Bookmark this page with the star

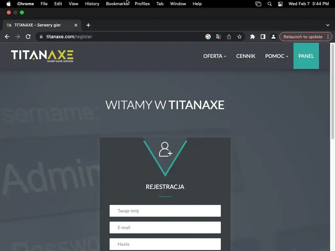[239, 37]
